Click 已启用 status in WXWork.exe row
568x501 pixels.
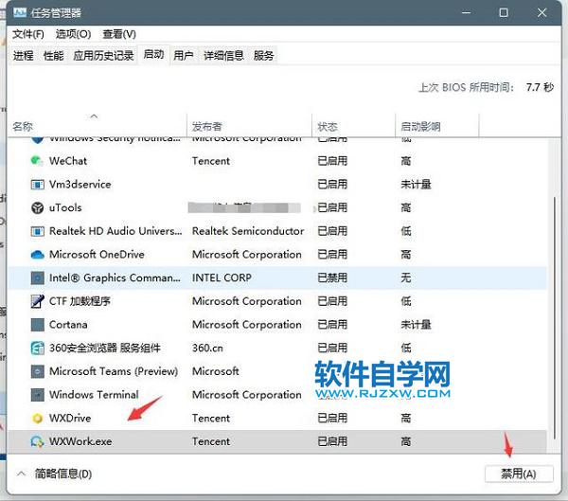332,441
